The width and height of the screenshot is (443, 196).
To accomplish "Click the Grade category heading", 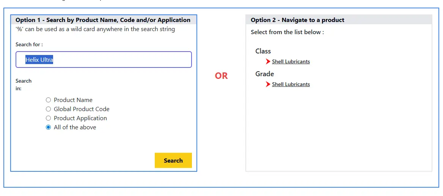I will point(264,74).
